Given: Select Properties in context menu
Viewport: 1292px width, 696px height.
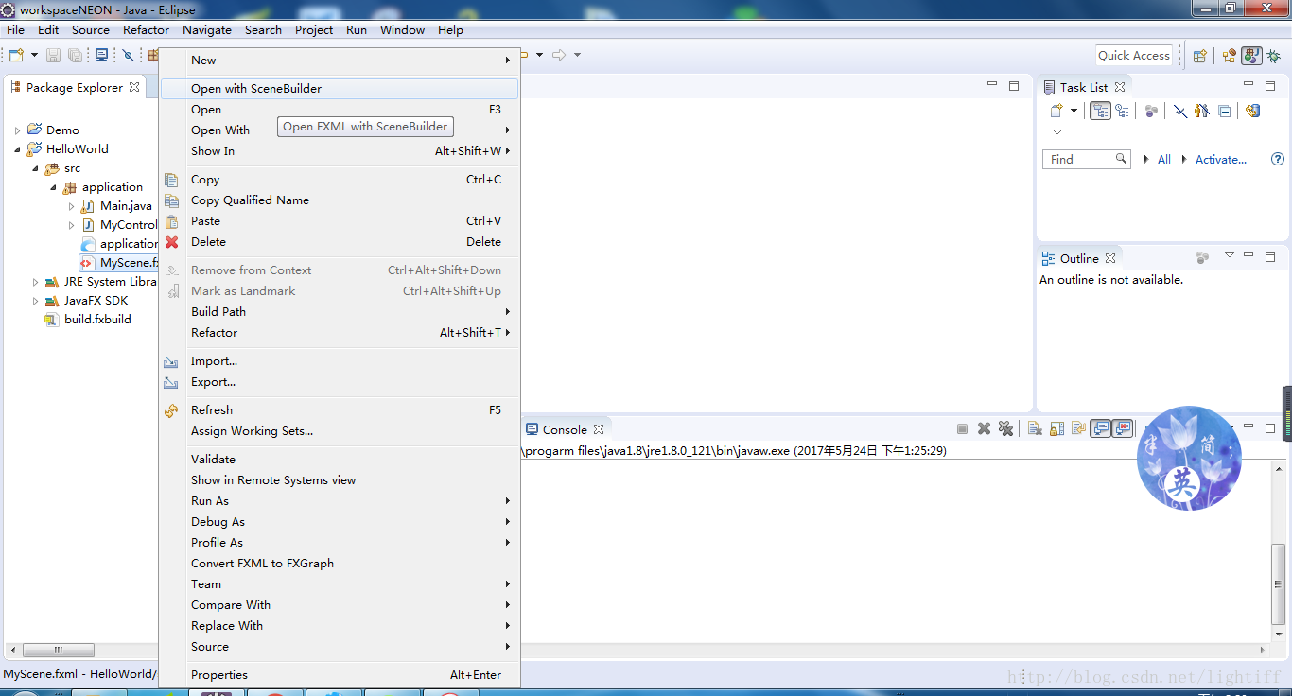Looking at the screenshot, I should [x=340, y=675].
